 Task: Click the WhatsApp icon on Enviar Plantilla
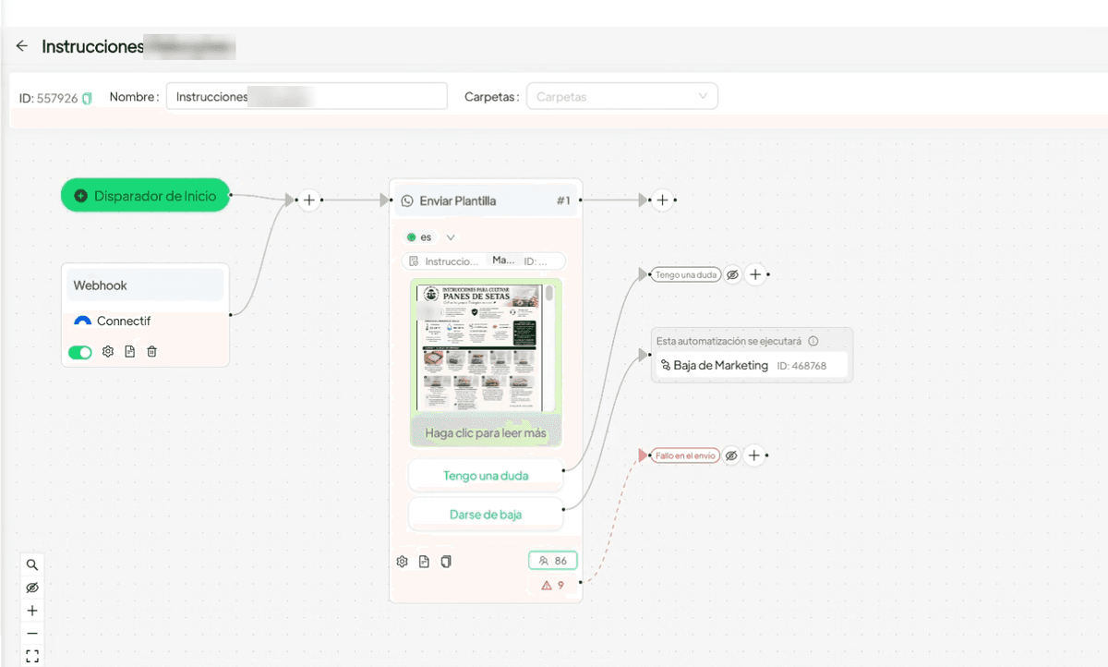(407, 200)
